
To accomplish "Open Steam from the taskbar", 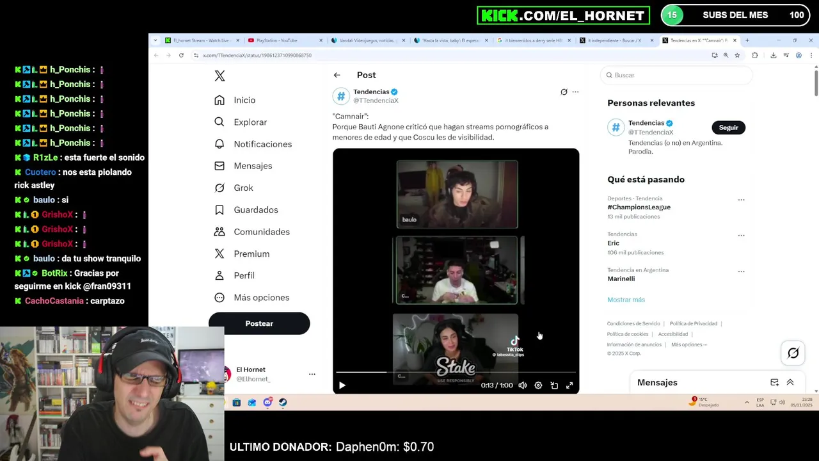I will 283,402.
